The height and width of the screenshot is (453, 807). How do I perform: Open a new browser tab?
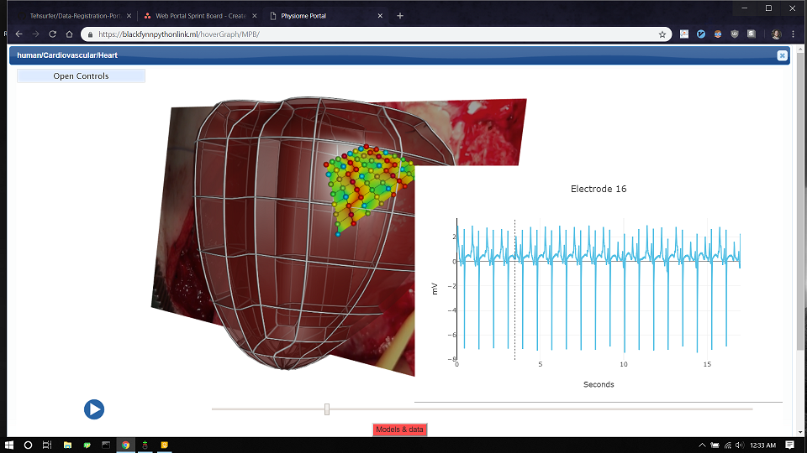click(x=400, y=16)
